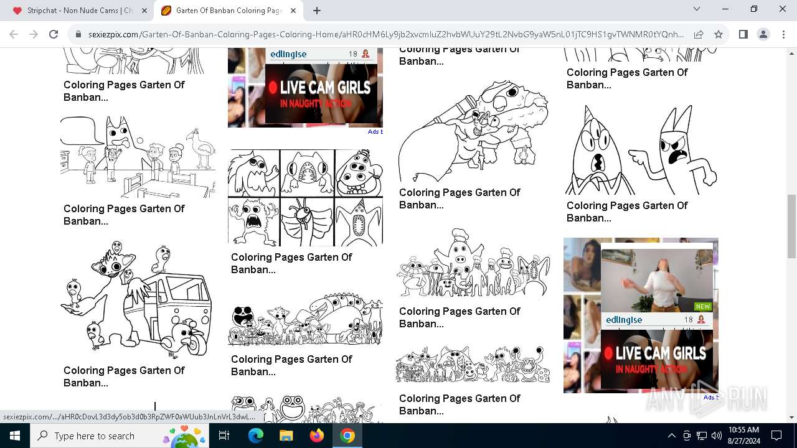Switch to Garten Of Banban Coloring tab
The height and width of the screenshot is (448, 797).
point(229,11)
